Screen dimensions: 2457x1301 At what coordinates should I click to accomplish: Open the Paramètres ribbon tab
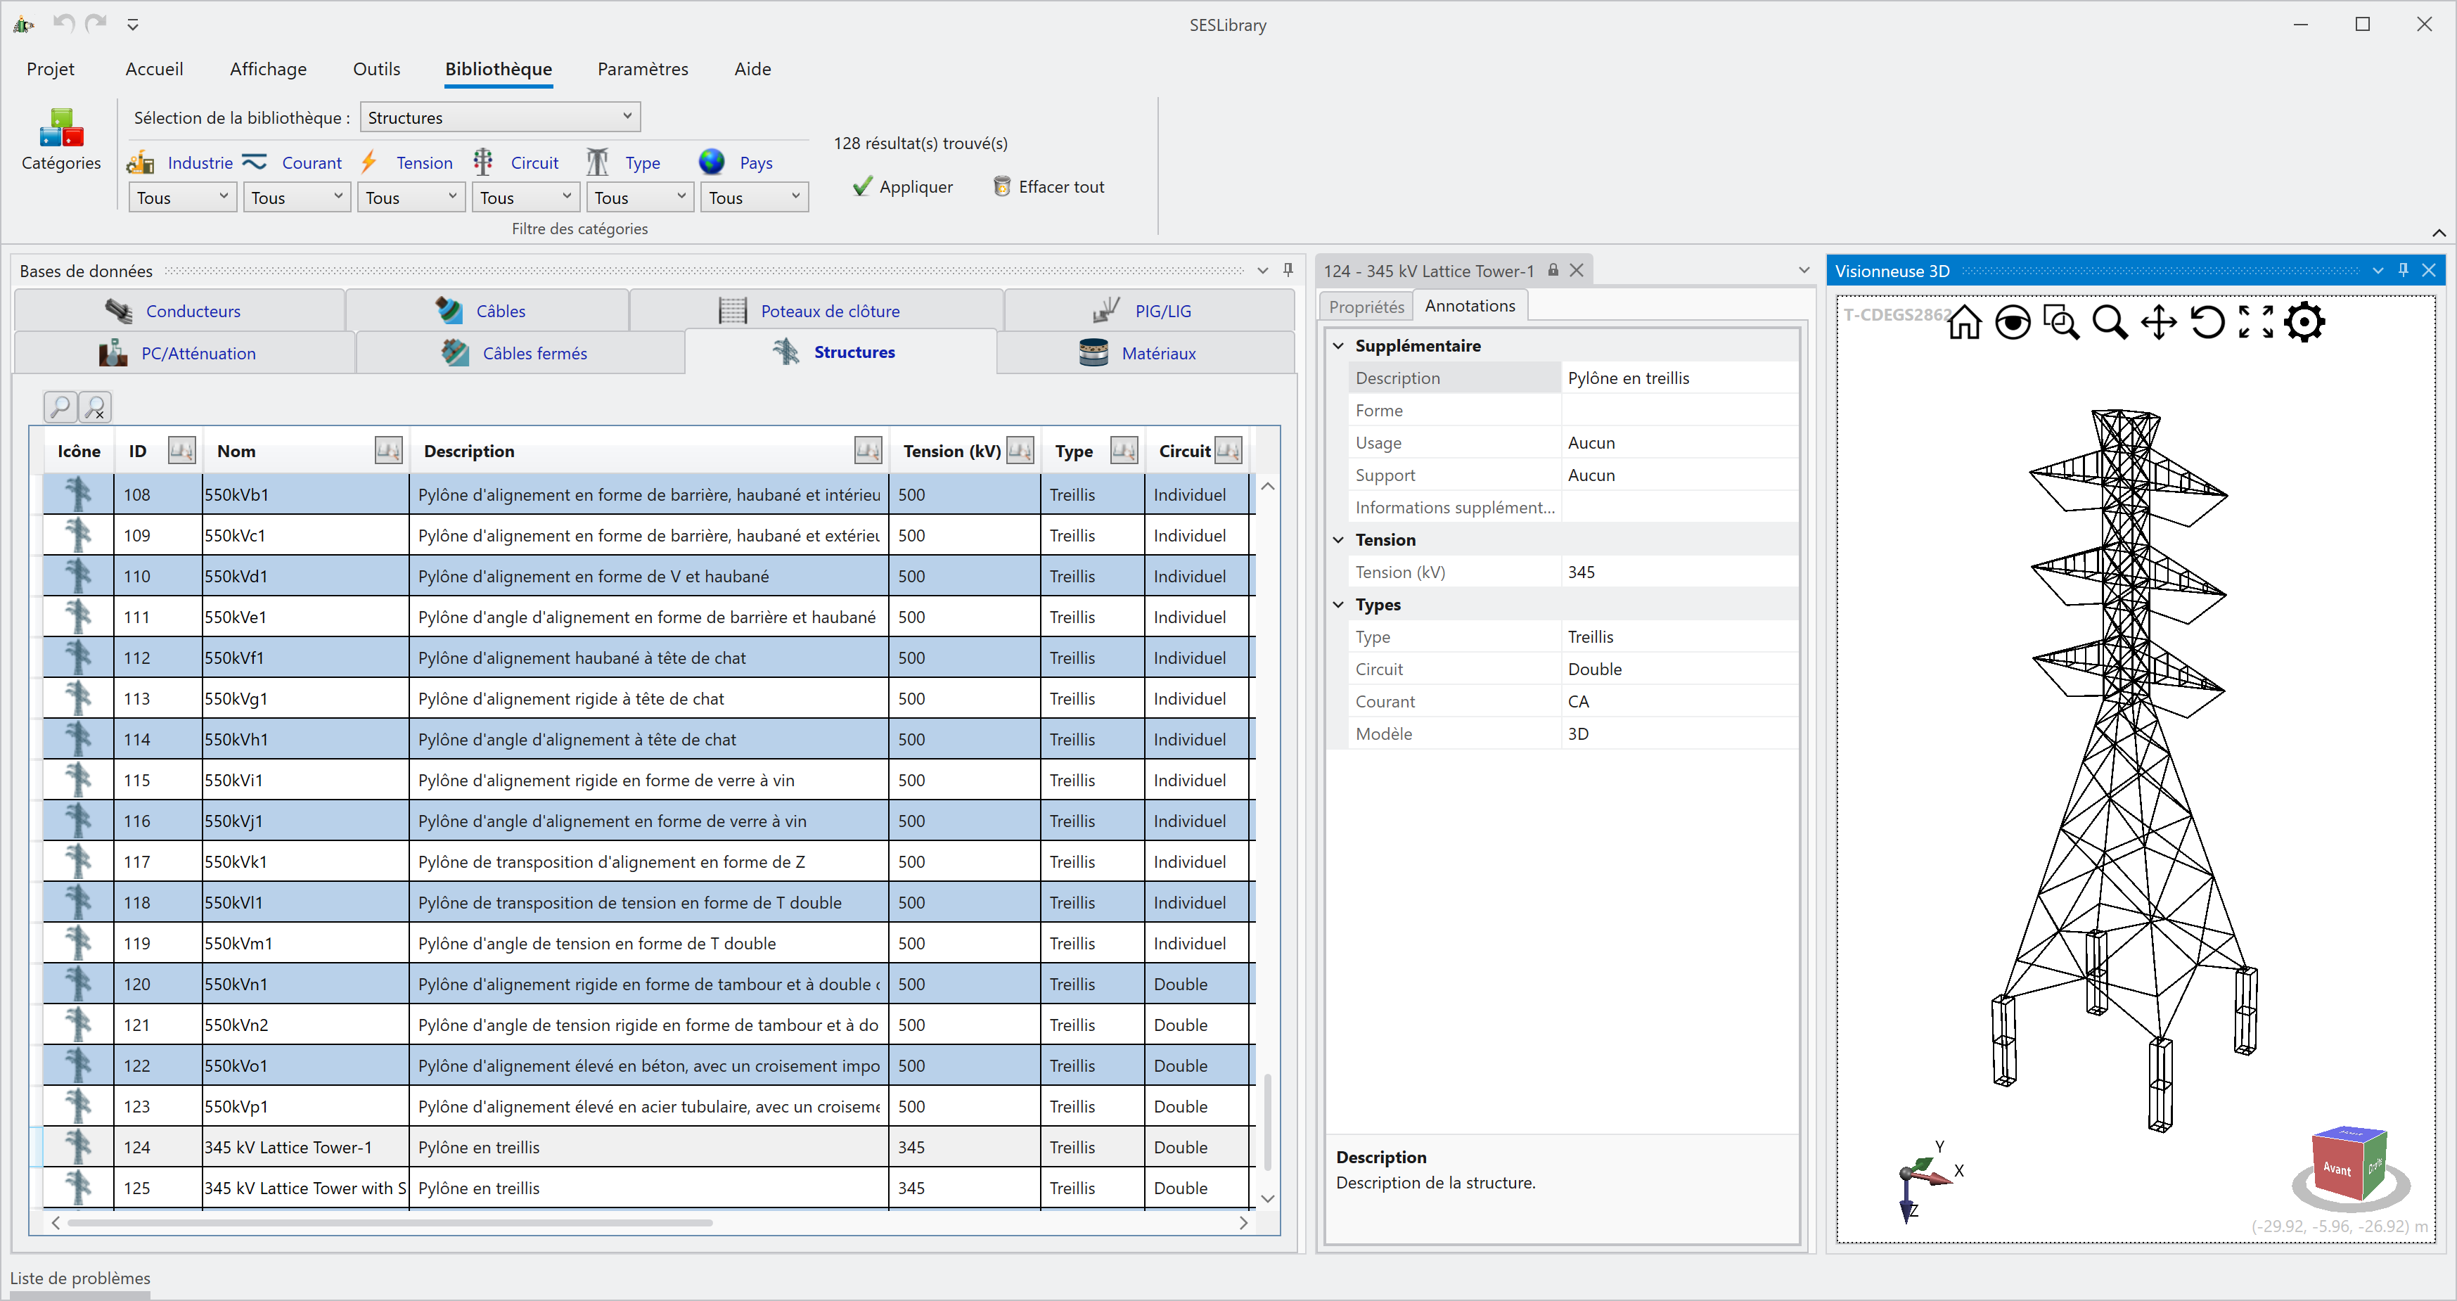(642, 69)
